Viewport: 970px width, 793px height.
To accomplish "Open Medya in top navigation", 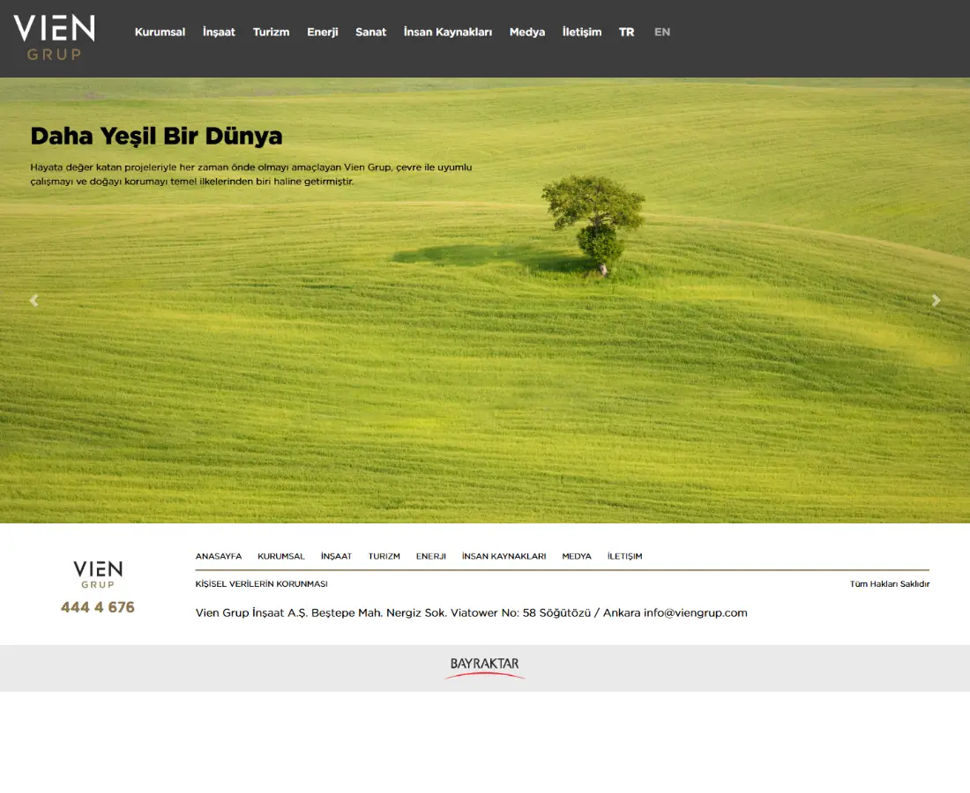I will click(527, 32).
